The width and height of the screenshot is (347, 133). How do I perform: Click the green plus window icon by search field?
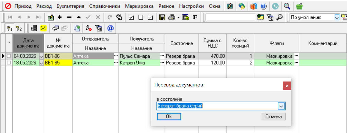tap(260, 17)
